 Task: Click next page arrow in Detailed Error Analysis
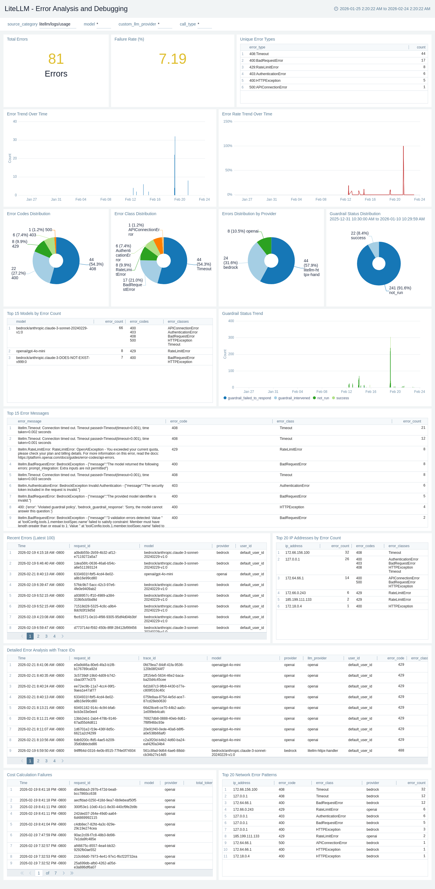tap(62, 761)
